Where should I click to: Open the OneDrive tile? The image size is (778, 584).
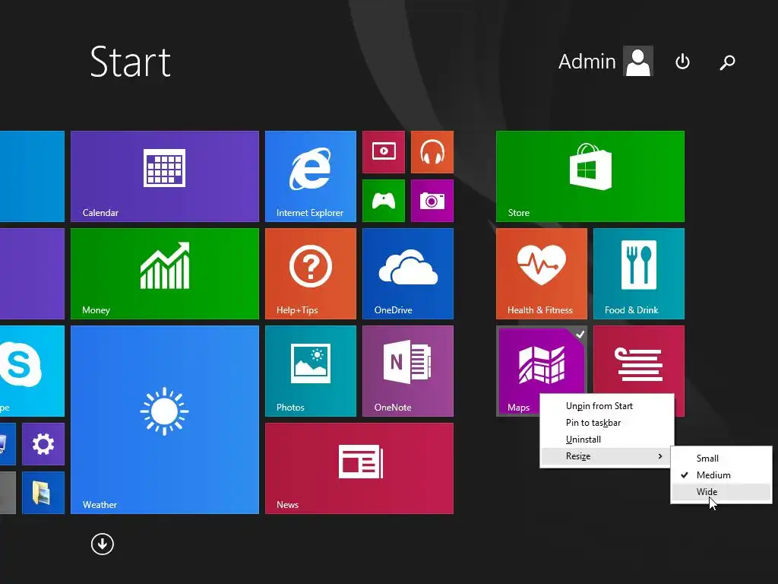(x=408, y=274)
